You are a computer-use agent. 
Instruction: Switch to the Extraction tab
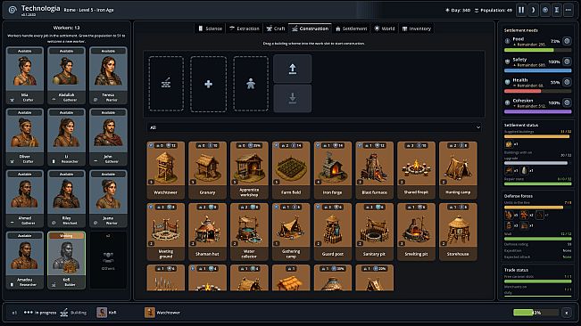(x=245, y=29)
